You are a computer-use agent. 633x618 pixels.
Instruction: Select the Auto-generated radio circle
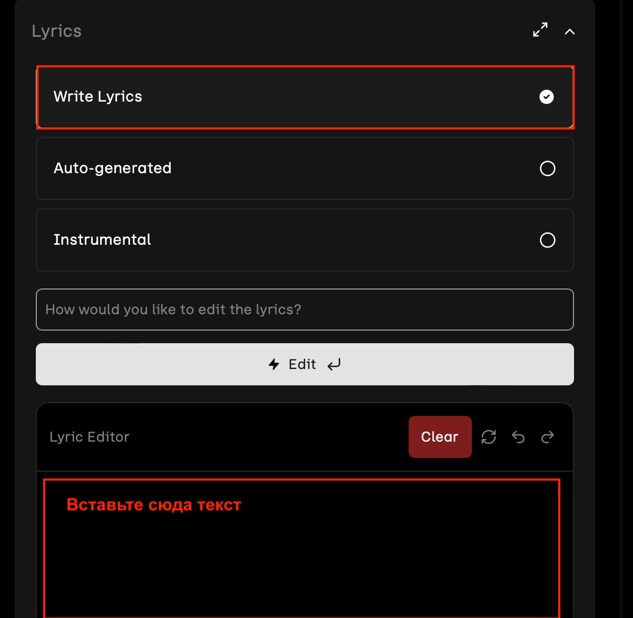coord(548,168)
